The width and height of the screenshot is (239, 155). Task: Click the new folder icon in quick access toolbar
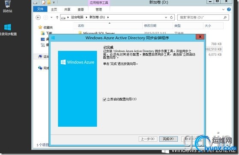point(49,2)
